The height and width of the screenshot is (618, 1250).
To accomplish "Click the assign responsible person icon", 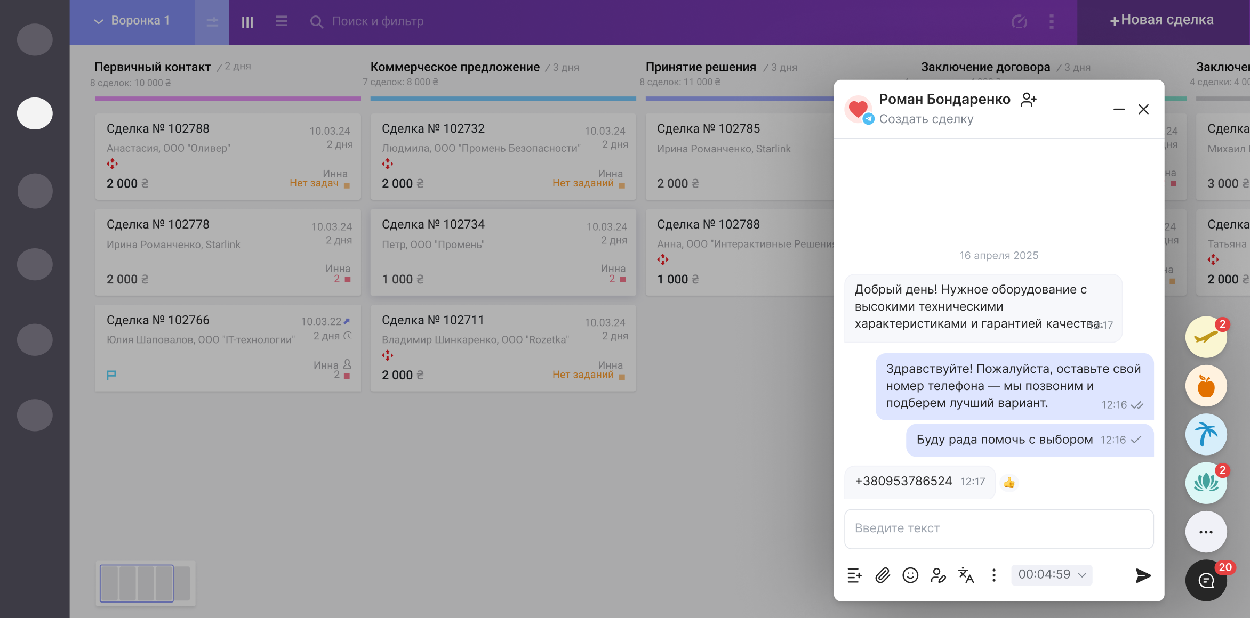I will pyautogui.click(x=938, y=575).
